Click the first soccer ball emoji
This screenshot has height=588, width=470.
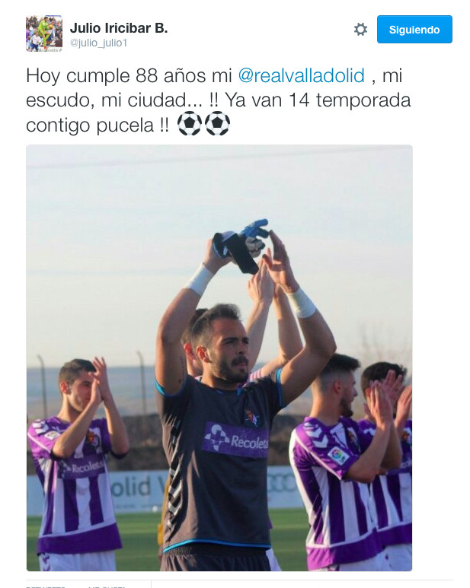189,124
